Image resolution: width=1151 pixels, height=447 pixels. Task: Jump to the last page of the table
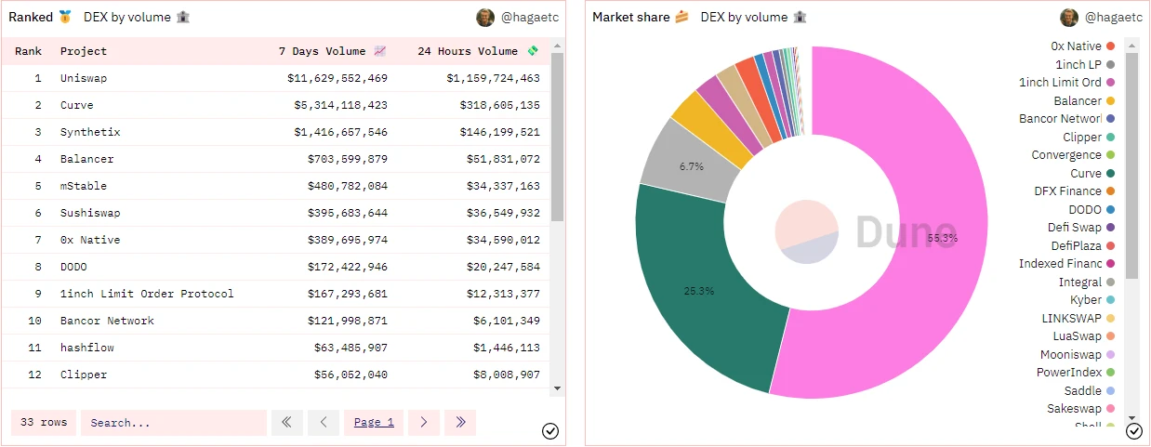tap(459, 422)
